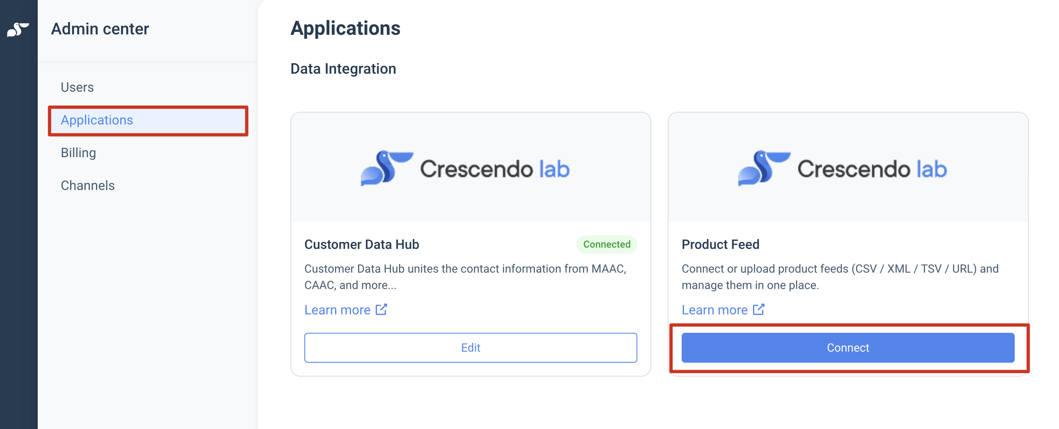Screen dimensions: 1059x429
Task: Click the Customer Data Hub card title
Action: (x=362, y=244)
